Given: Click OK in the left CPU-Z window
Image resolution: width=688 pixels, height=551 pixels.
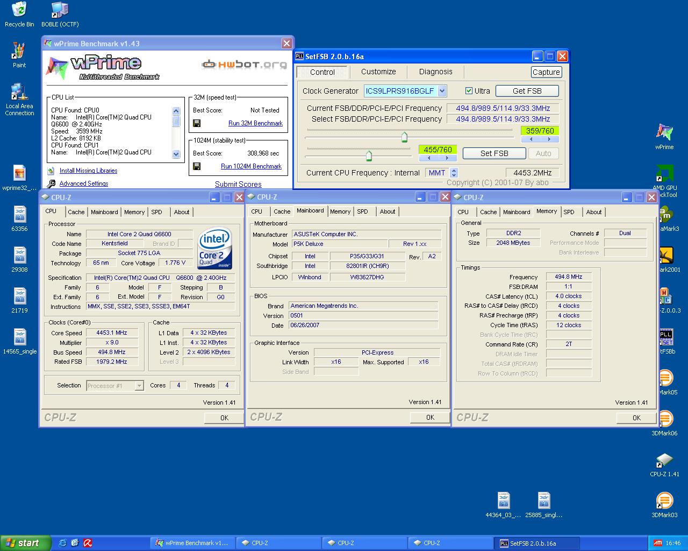Looking at the screenshot, I should coord(224,418).
